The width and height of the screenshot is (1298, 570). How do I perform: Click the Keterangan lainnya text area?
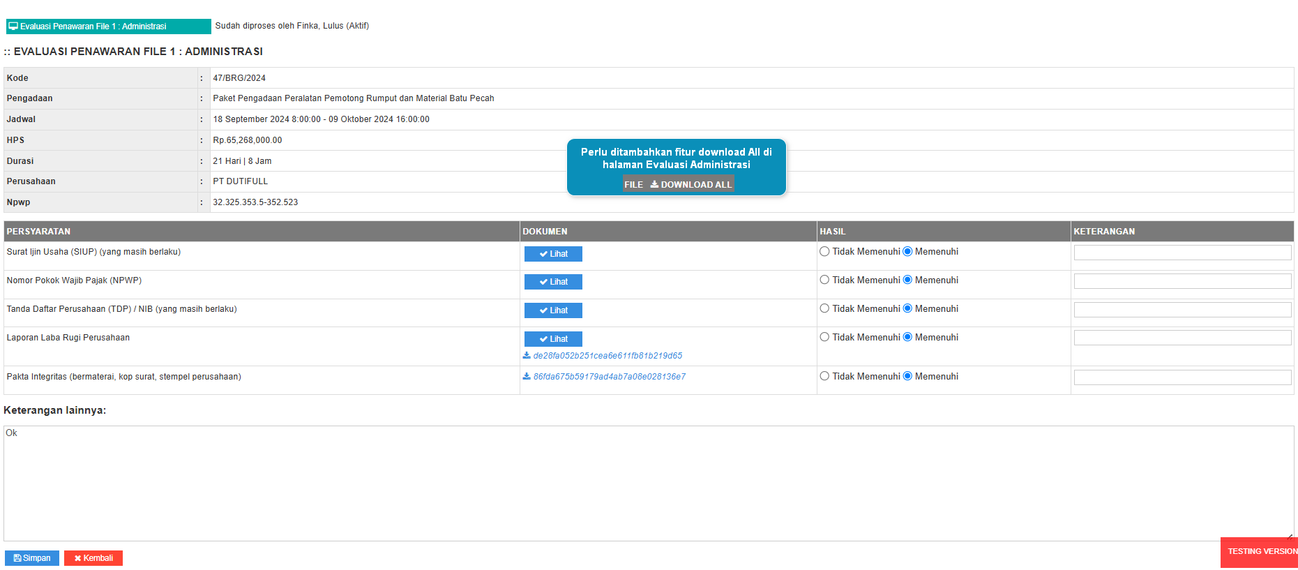[x=649, y=483]
